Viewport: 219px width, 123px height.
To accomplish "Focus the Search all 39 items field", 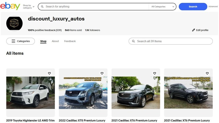I will coord(171,41).
